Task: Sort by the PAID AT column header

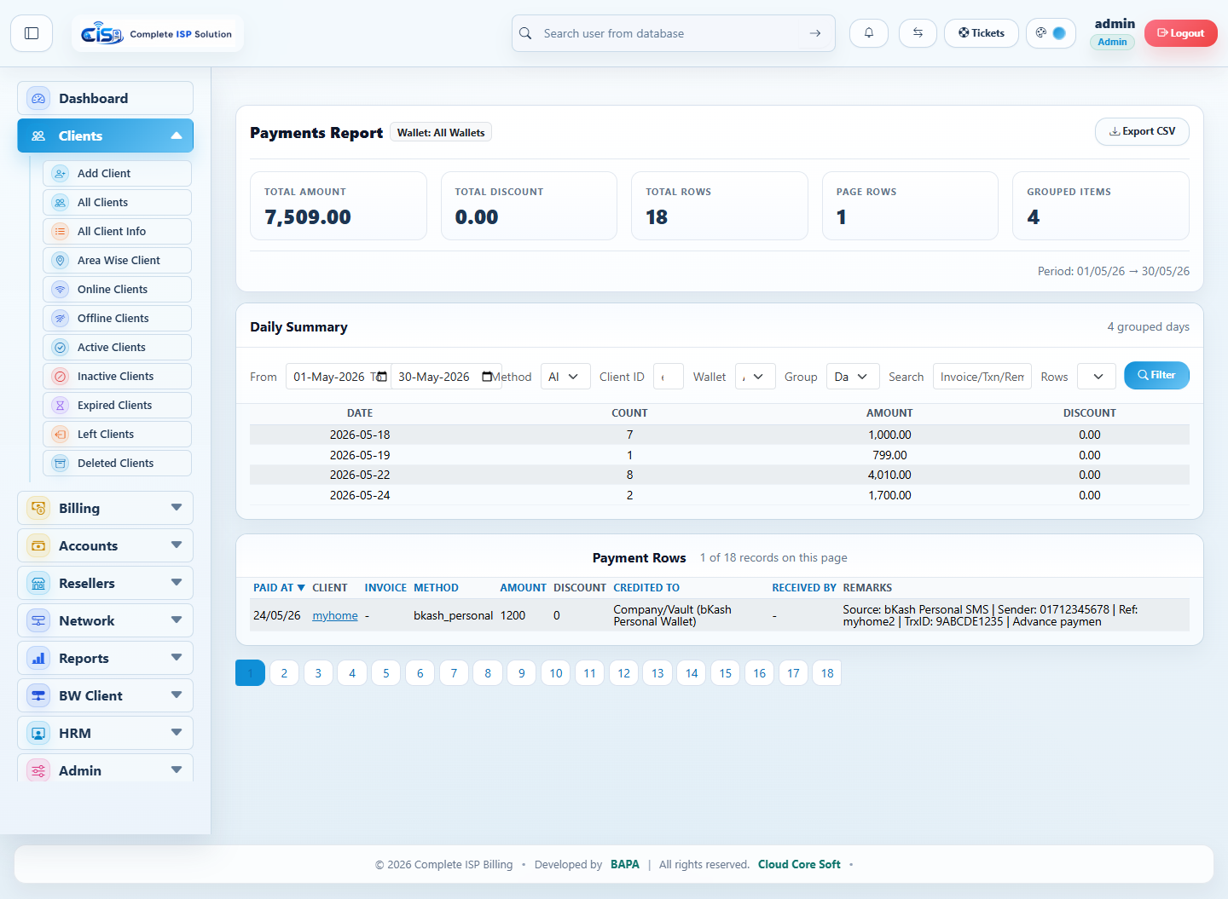Action: tap(279, 588)
